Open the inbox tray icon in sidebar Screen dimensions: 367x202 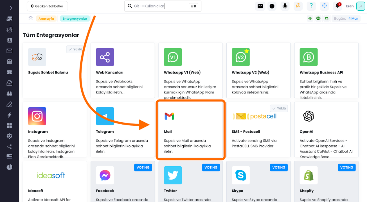[10, 83]
